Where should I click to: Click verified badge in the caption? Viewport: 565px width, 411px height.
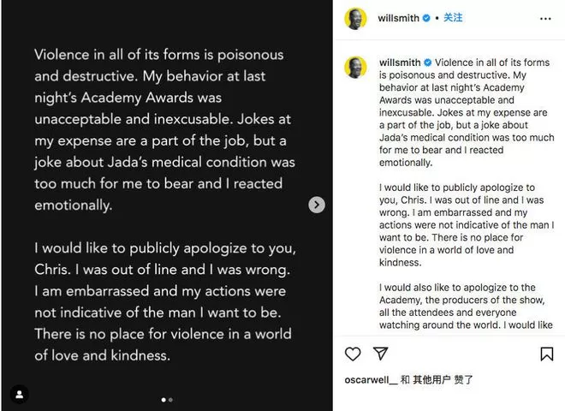pyautogui.click(x=428, y=63)
